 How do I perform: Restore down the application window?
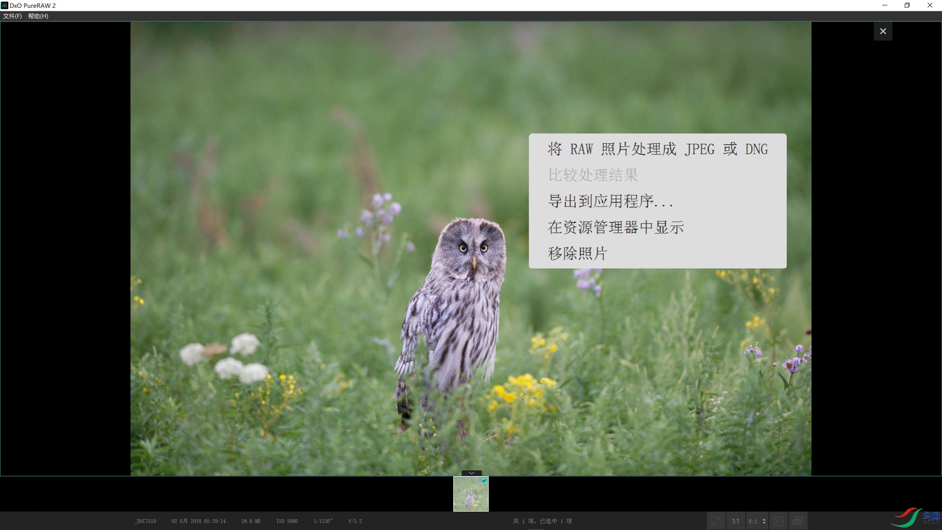(x=907, y=5)
